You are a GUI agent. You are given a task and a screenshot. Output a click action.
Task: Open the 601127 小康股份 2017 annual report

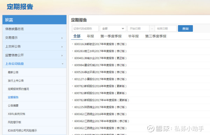tap(100, 79)
